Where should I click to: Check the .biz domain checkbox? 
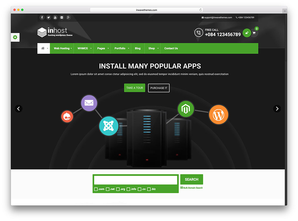(x=149, y=189)
